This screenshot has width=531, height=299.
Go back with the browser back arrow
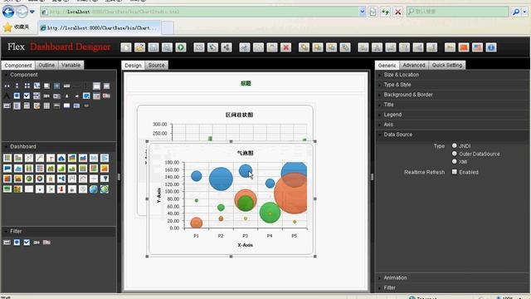point(8,12)
